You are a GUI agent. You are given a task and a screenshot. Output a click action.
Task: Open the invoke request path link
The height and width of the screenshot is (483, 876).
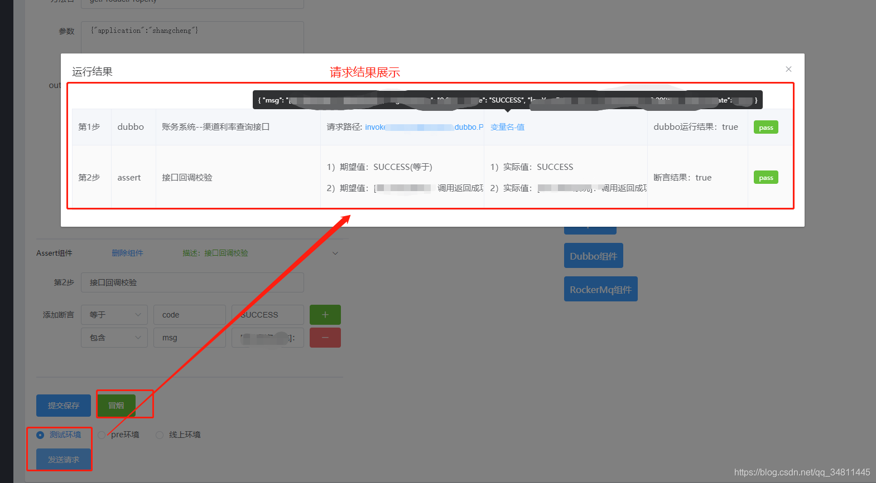[424, 127]
